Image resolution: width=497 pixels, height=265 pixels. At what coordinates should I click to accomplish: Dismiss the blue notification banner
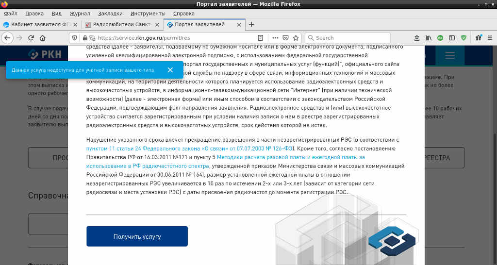click(x=170, y=70)
